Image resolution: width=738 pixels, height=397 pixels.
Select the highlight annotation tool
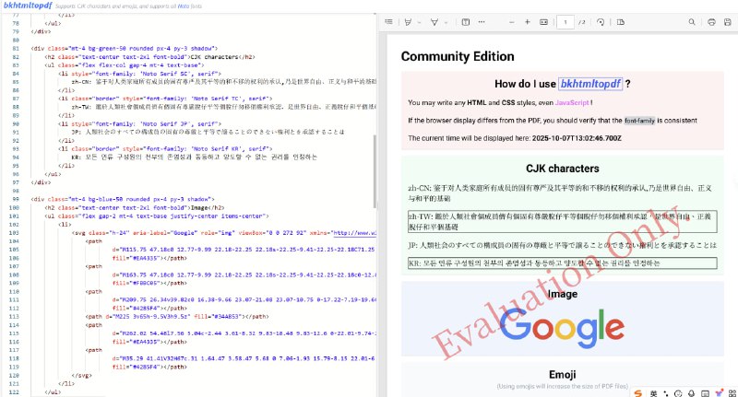(x=408, y=22)
